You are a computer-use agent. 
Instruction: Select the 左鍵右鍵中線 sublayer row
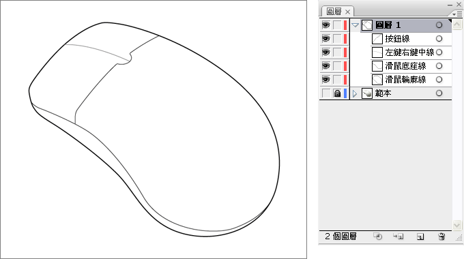411,52
